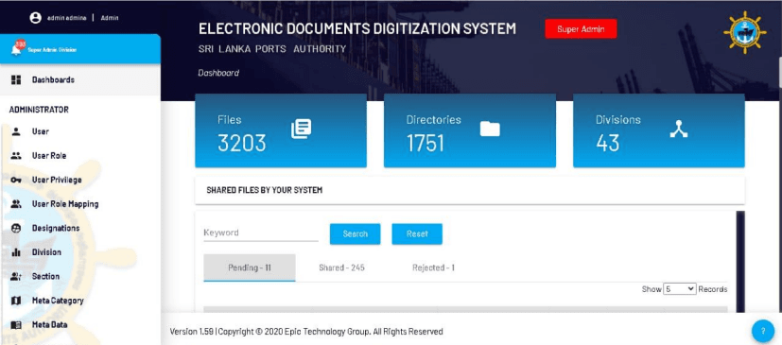Click the Admin role text at top
Viewport: 782px width, 345px height.
click(110, 18)
